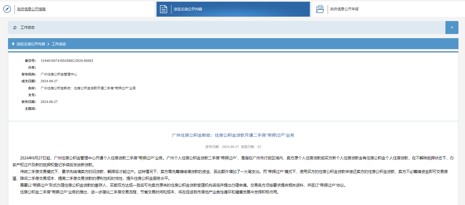The image size is (465, 205).
Task: Select the index number 12440100741854396C/2024-00063
Action: click(67, 61)
